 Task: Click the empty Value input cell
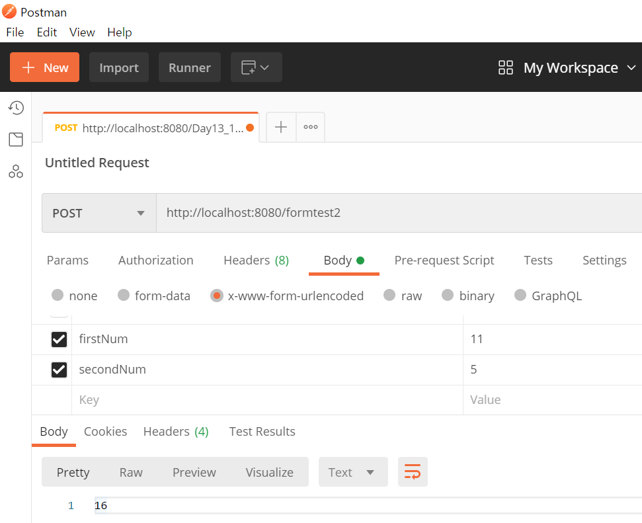[x=553, y=400]
